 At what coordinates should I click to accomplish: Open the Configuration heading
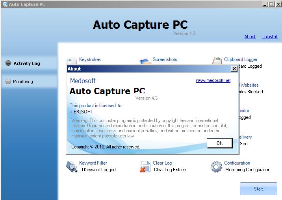(237, 163)
